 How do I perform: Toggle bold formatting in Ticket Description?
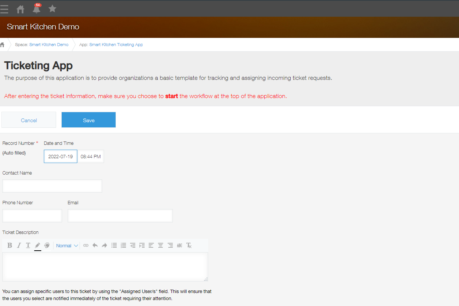pos(10,245)
